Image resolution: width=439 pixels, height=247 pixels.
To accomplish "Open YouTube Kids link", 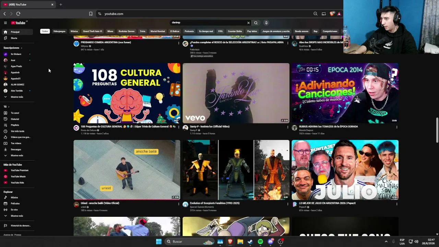I will point(17,183).
